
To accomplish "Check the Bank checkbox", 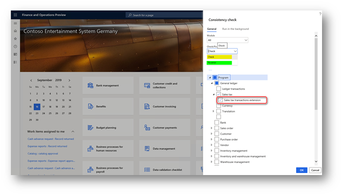I will 217,122.
